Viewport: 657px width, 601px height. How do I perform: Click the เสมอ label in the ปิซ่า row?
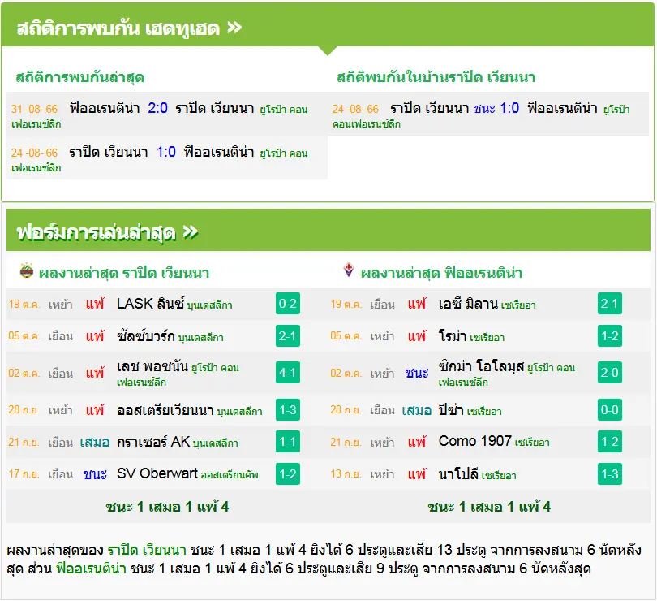coord(416,410)
